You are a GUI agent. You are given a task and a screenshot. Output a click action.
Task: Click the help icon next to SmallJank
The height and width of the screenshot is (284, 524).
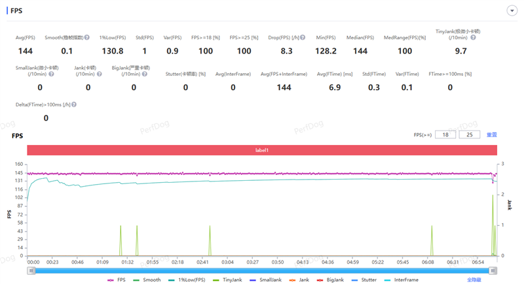(51, 74)
